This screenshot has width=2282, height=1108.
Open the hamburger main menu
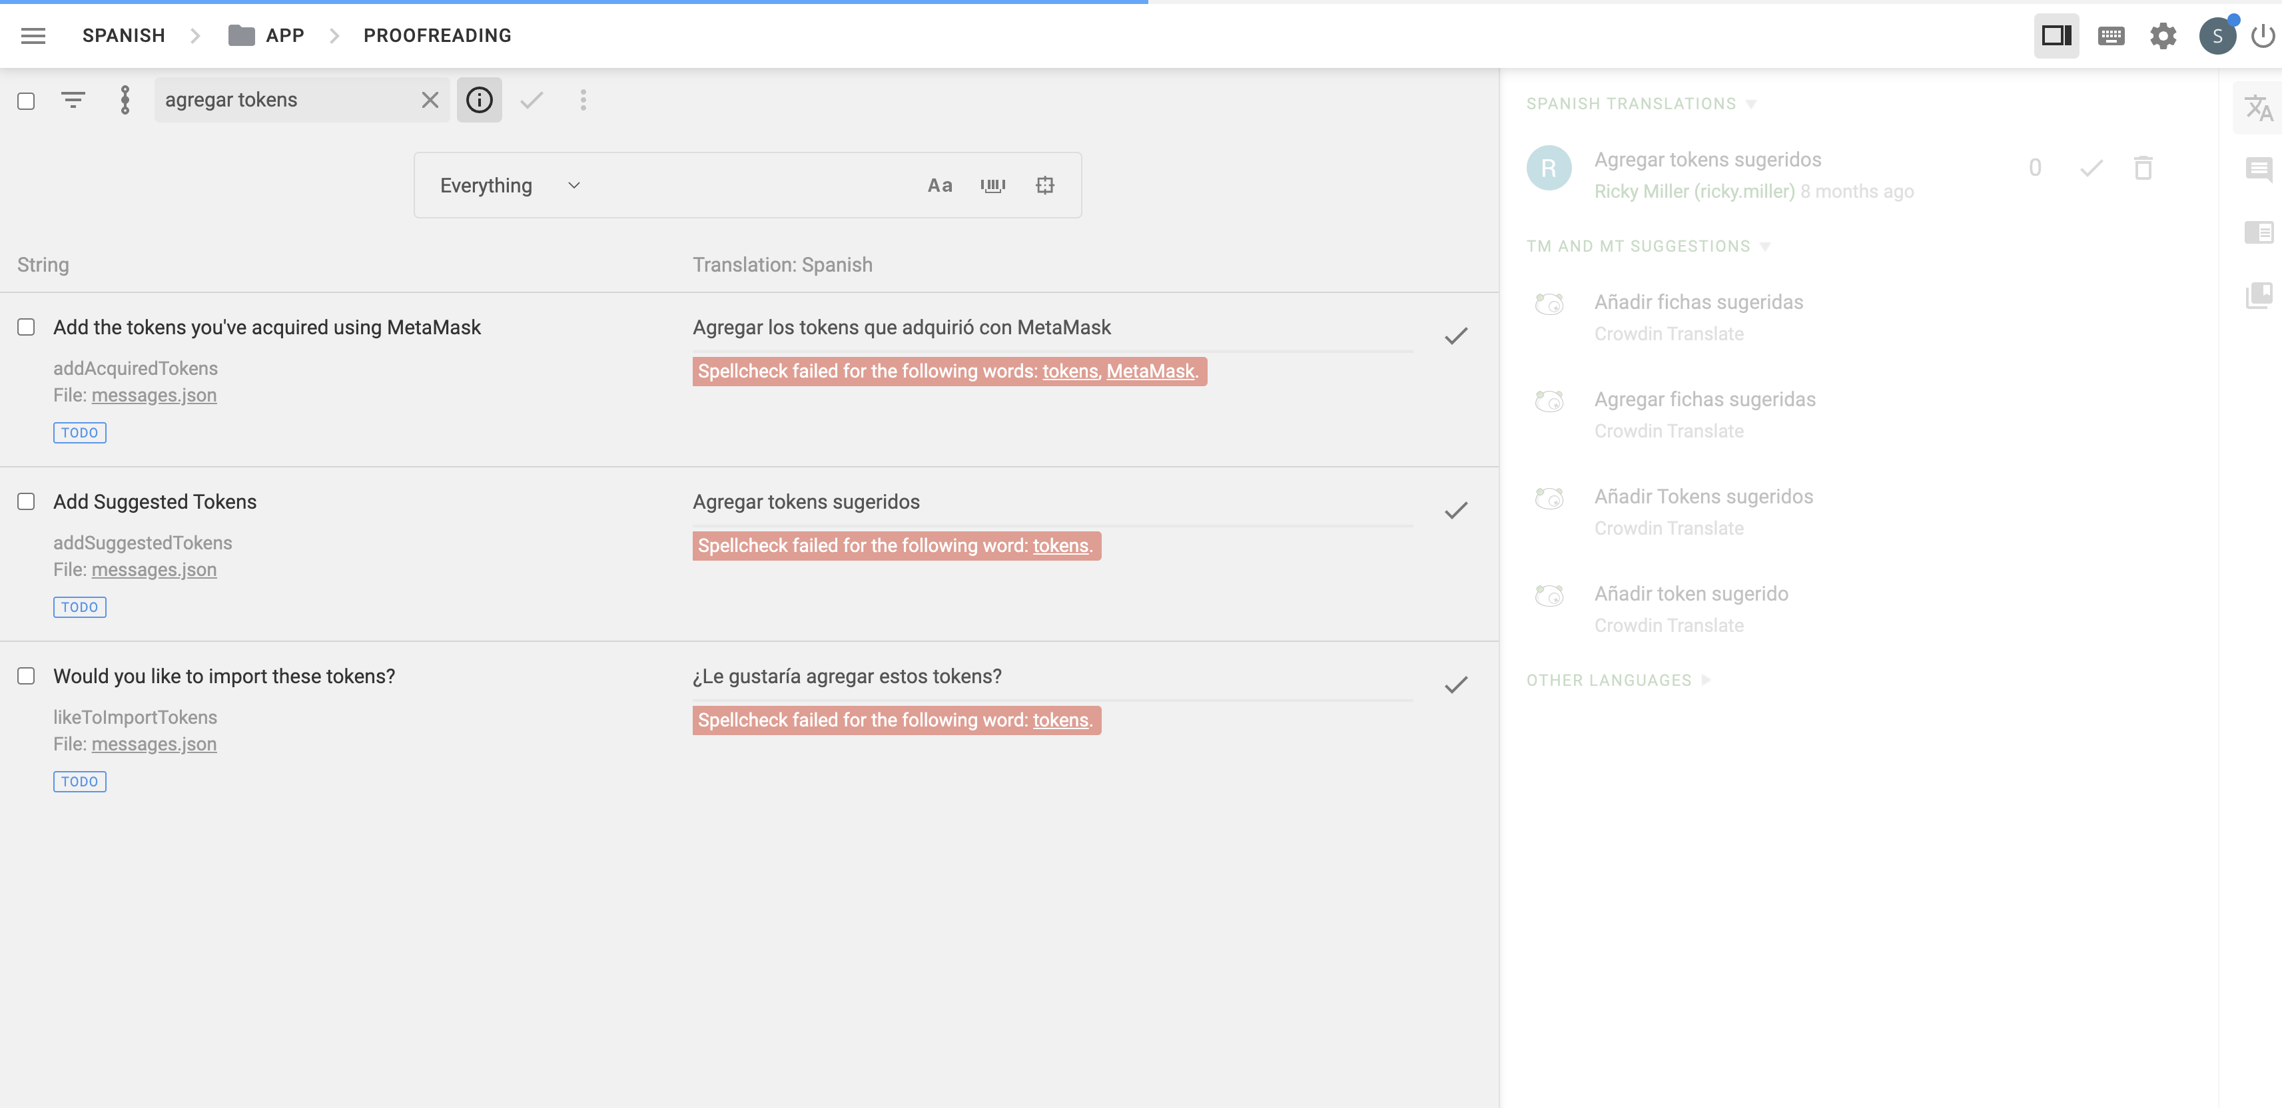coord(33,35)
